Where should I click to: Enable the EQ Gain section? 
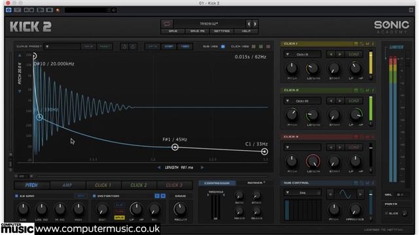(16, 196)
